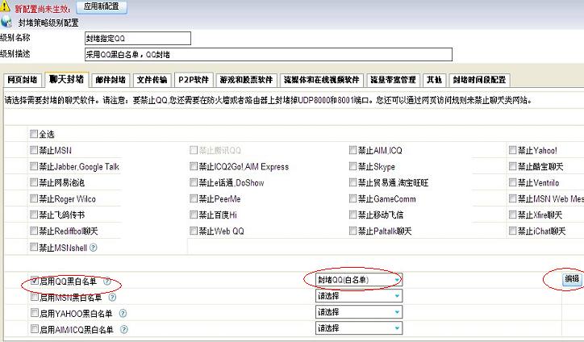Click into the 级别描述 text field
The image size is (584, 342).
(x=268, y=54)
